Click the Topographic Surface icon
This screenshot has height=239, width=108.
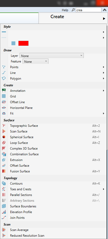pyautogui.click(x=4, y=126)
